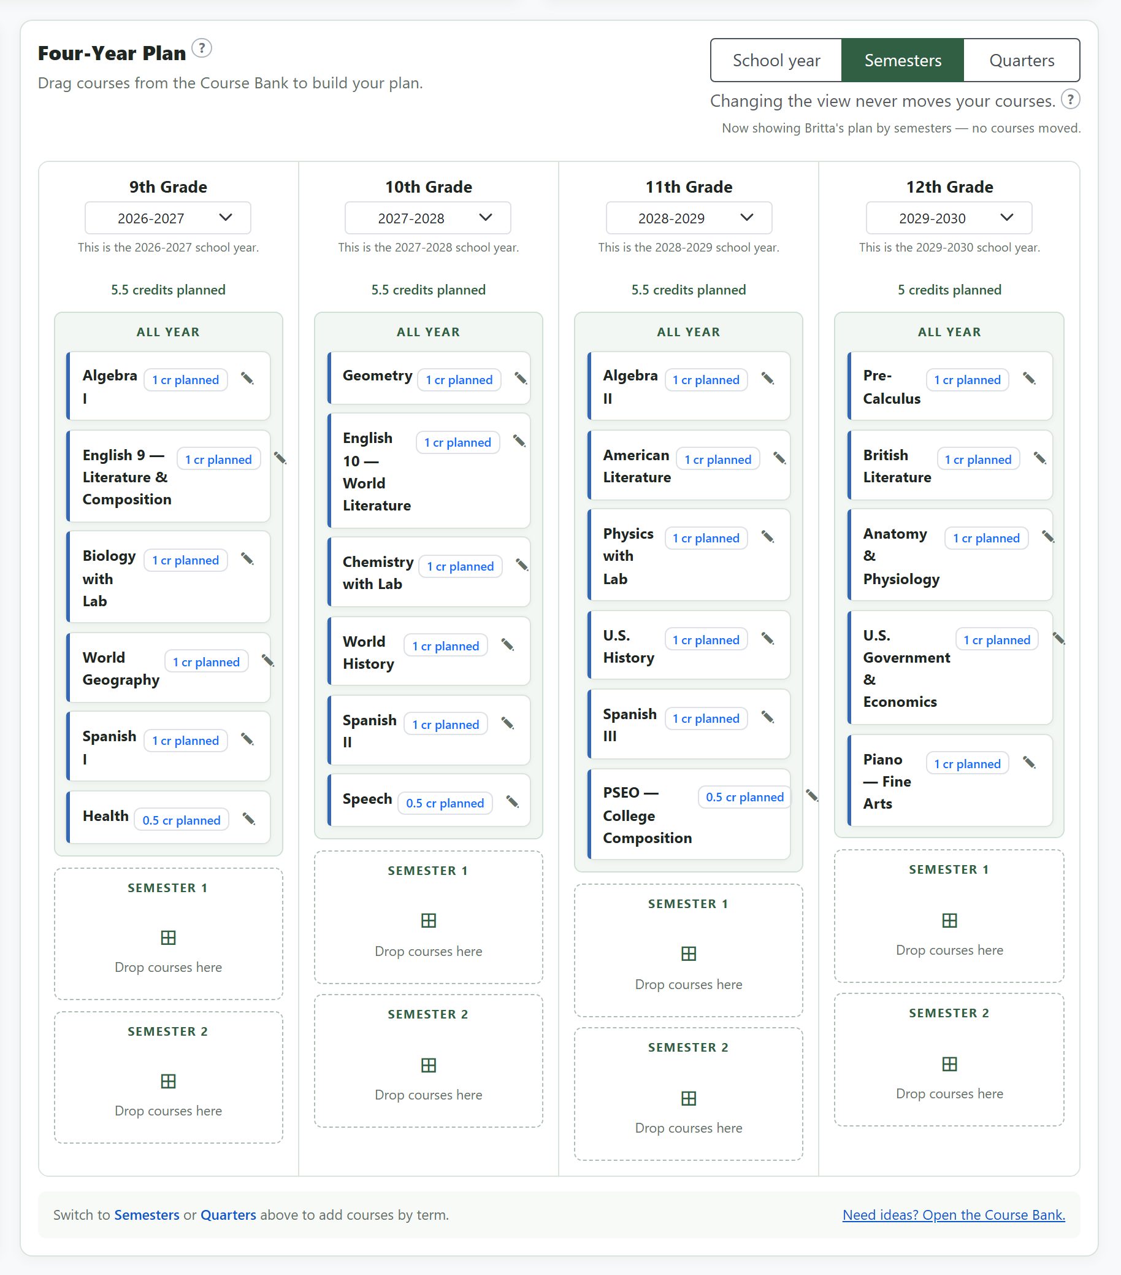The image size is (1121, 1275).
Task: Switch to the School year view
Action: (776, 61)
